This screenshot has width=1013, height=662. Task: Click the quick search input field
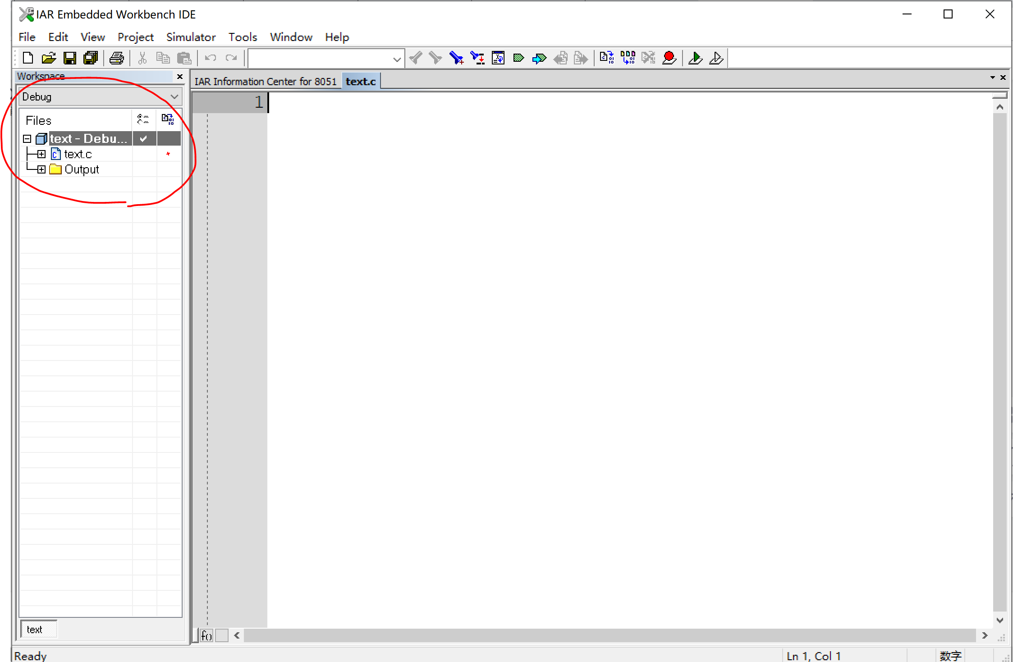point(320,59)
